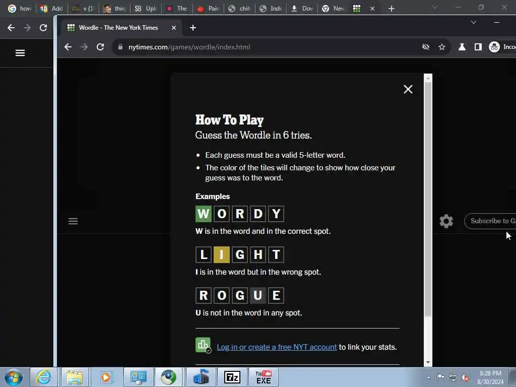Click the stats chart icon beside login link

pyautogui.click(x=203, y=345)
